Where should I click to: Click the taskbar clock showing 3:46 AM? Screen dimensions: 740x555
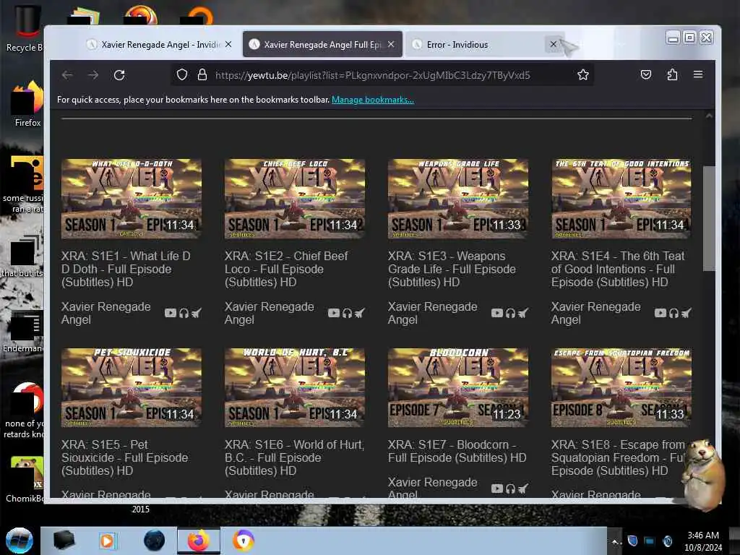point(703,541)
